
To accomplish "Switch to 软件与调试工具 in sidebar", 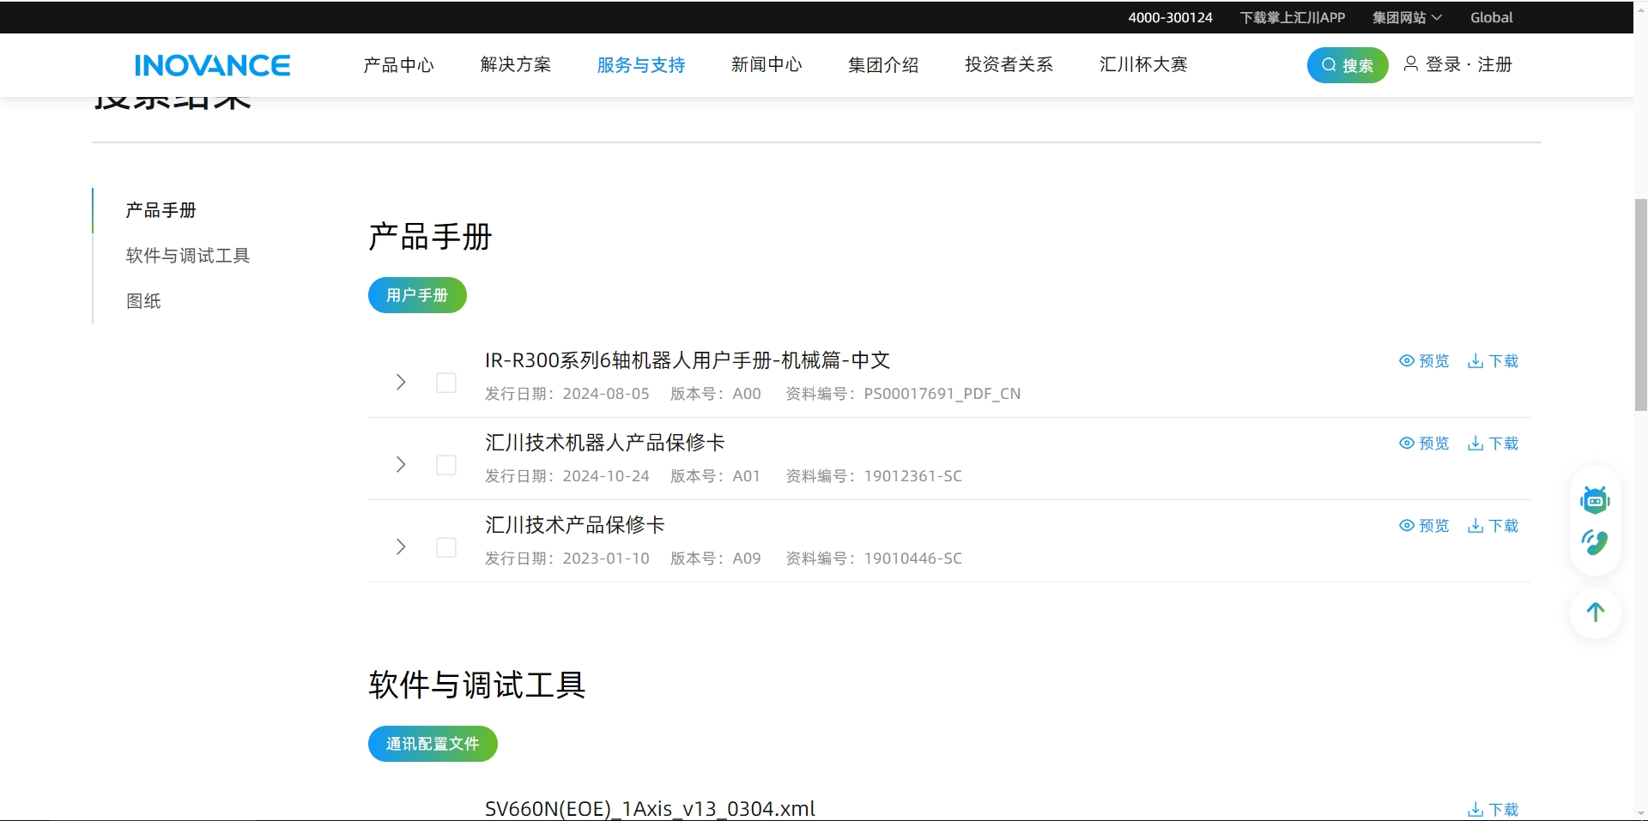I will (187, 256).
